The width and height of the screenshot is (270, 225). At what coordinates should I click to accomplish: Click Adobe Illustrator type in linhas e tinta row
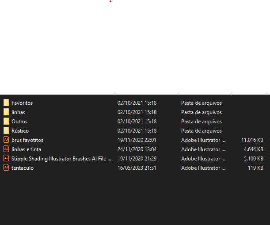(203, 149)
